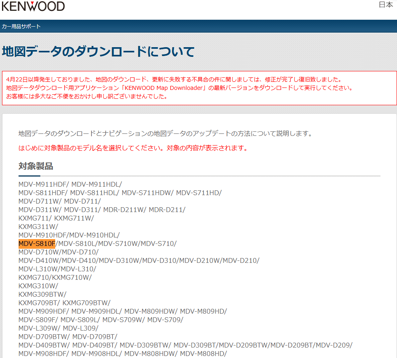Select model MDV-S710W

pyautogui.click(x=118, y=244)
